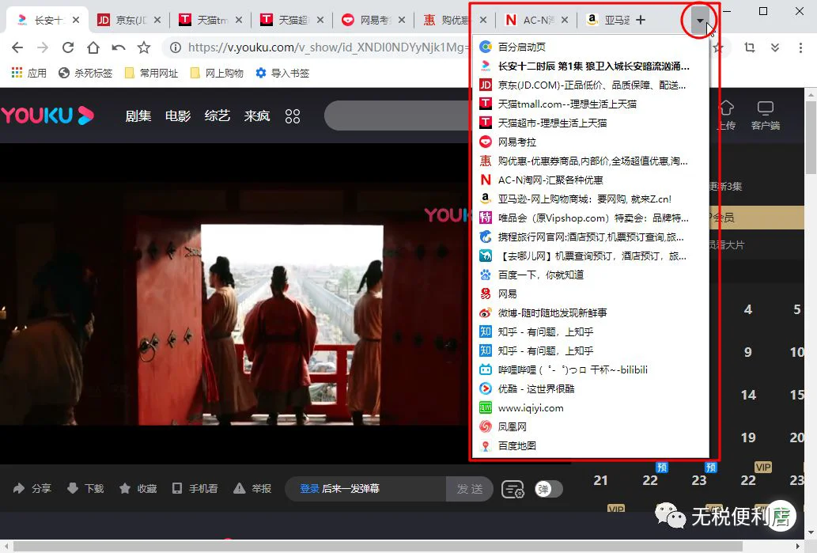Image resolution: width=817 pixels, height=553 pixels.
Task: Click the crop screenshot icon in toolbar
Action: point(750,48)
